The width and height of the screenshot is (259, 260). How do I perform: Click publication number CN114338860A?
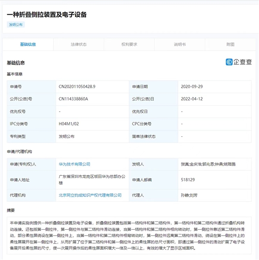pyautogui.click(x=73, y=99)
